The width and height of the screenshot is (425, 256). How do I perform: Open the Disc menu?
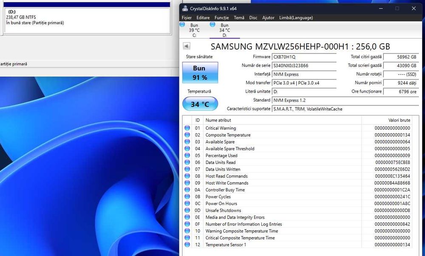point(253,17)
